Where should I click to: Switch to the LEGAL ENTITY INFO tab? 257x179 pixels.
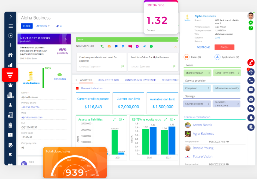coord(108,80)
